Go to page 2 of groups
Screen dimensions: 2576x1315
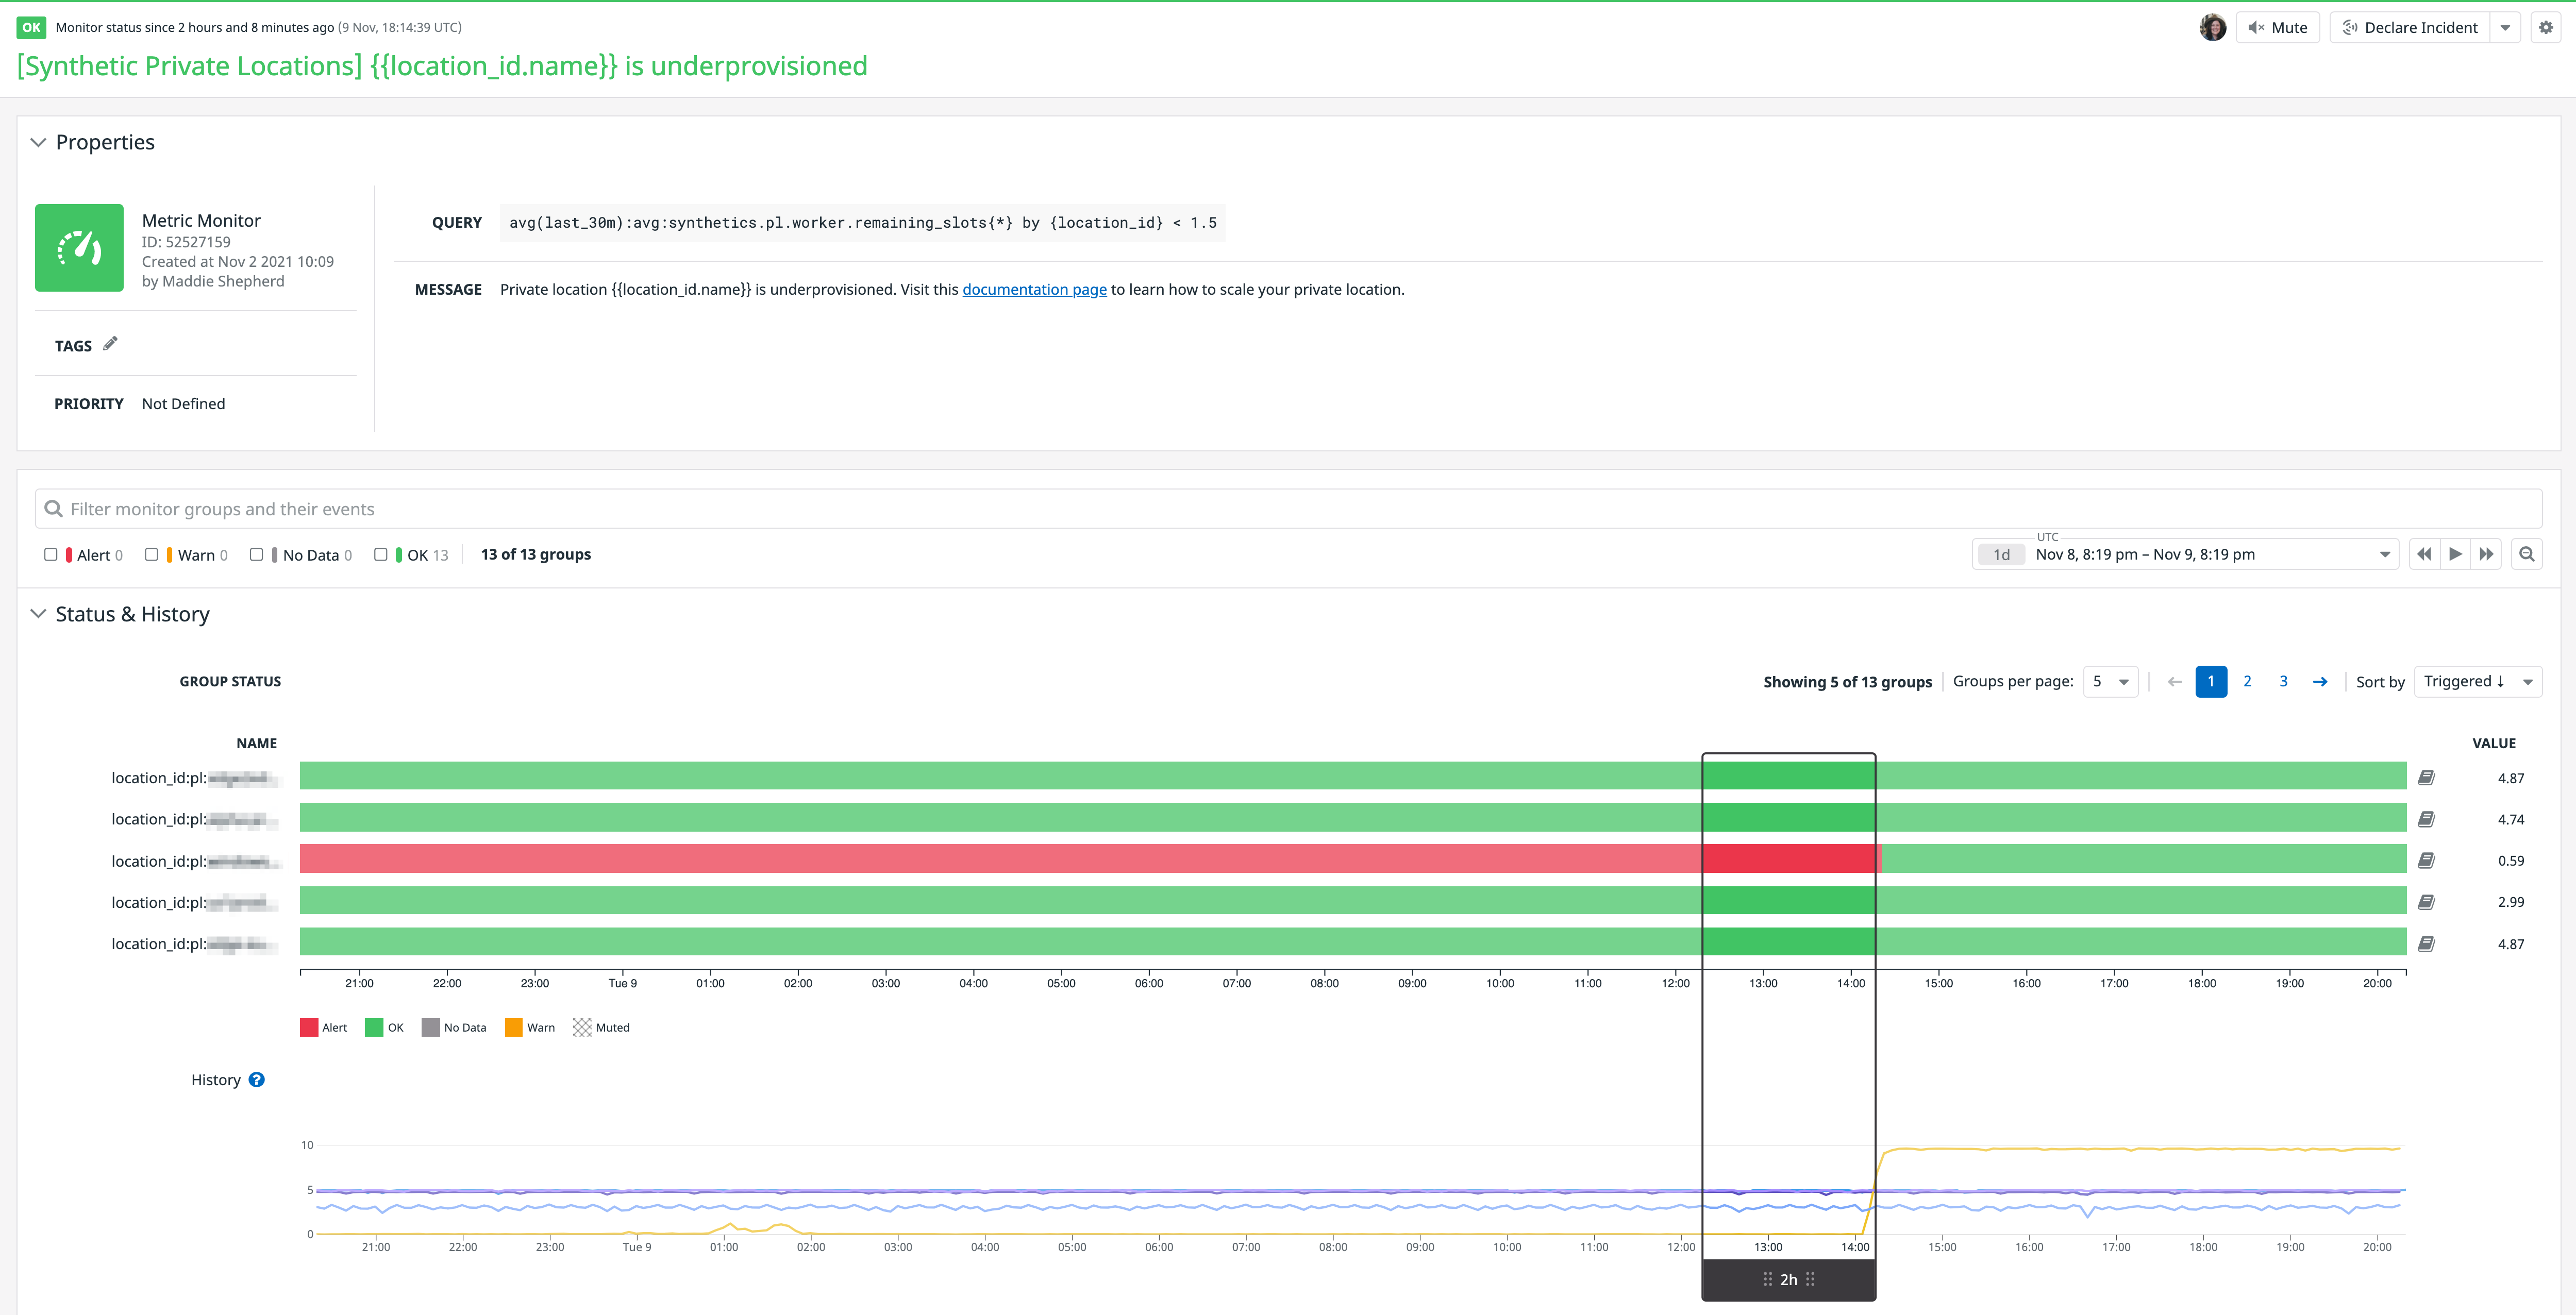click(2247, 681)
